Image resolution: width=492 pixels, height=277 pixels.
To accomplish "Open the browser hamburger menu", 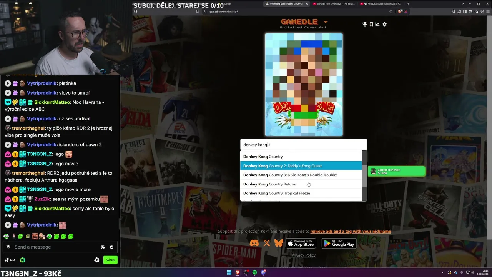I will [488, 12].
